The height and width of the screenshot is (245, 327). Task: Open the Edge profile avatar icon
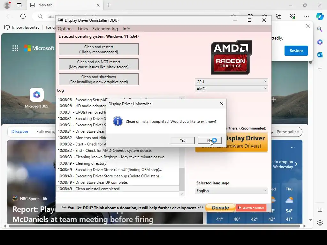tap(7, 5)
